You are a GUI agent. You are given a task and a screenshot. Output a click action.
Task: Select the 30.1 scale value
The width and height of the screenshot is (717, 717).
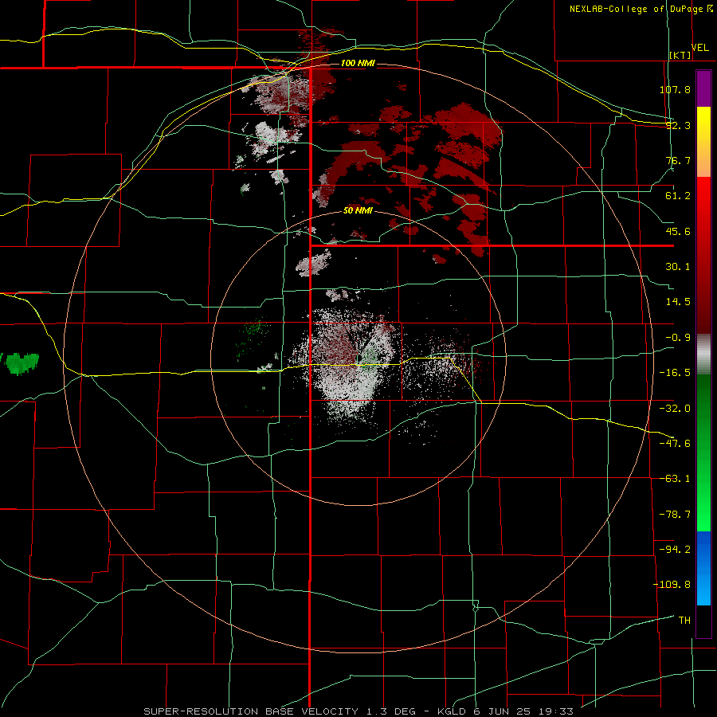(x=678, y=267)
